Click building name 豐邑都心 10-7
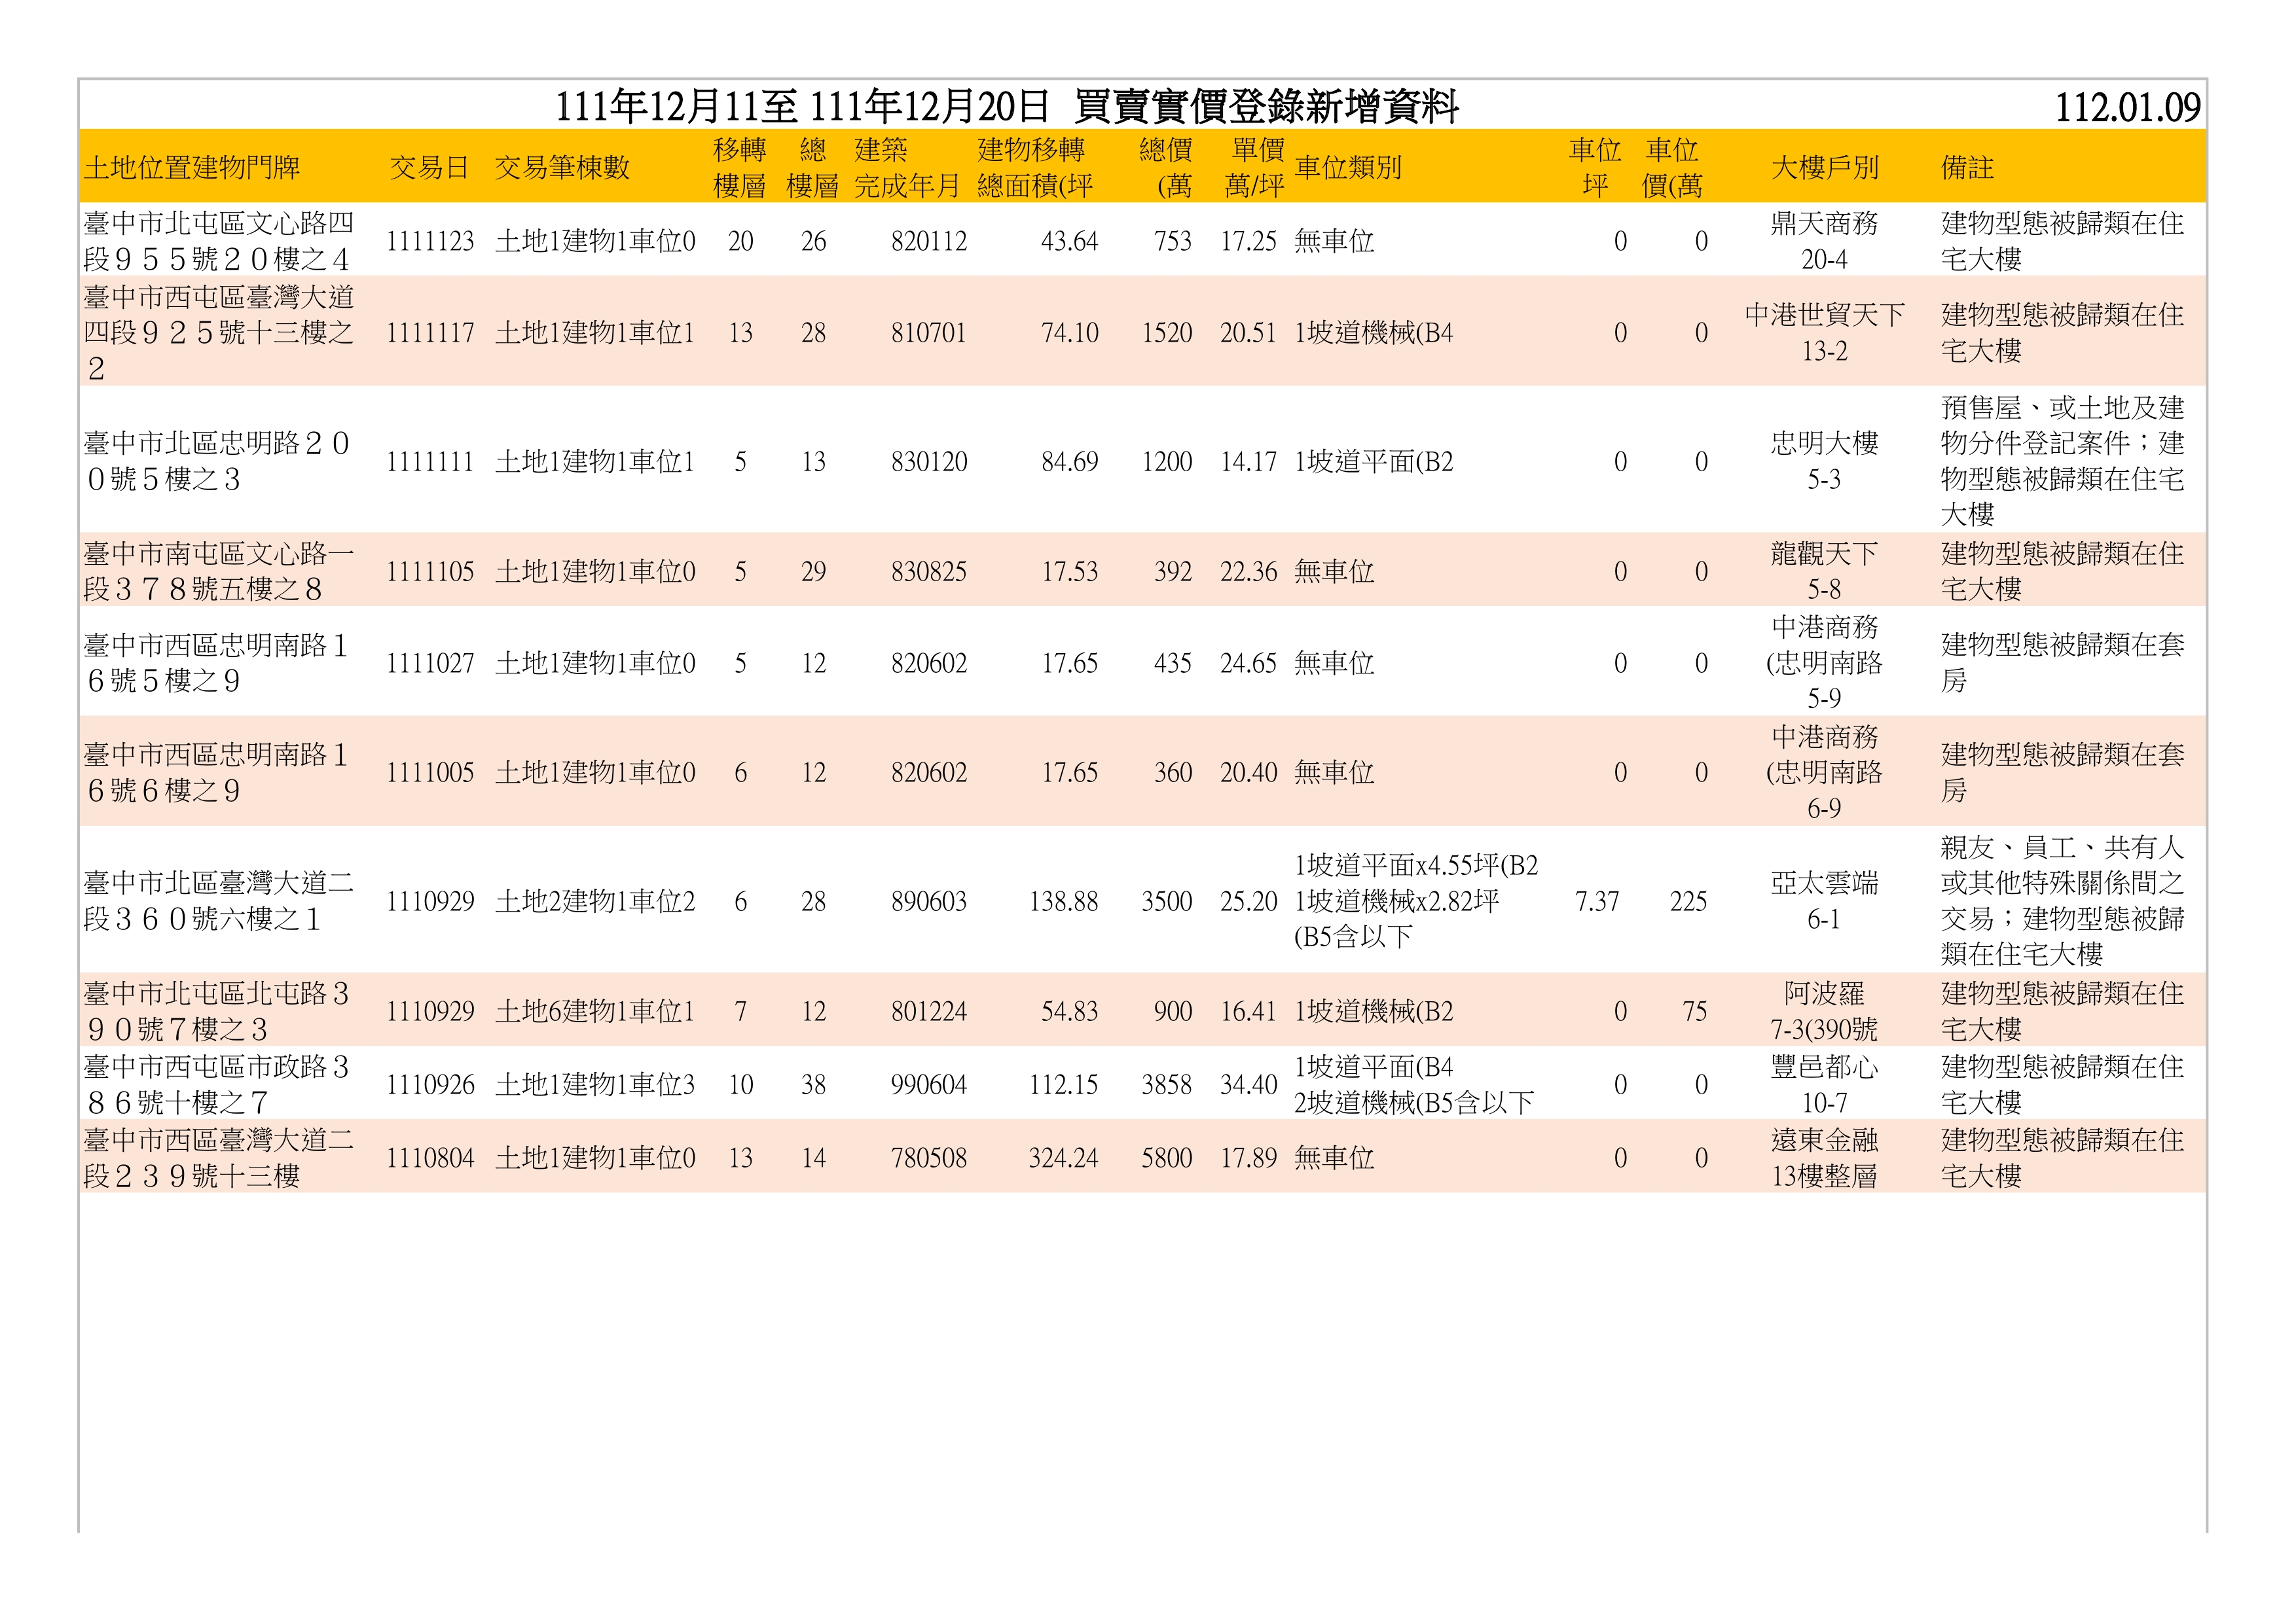This screenshot has height=1623, width=2296. click(1824, 1084)
